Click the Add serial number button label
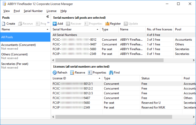 pyautogui.click(x=60, y=24)
